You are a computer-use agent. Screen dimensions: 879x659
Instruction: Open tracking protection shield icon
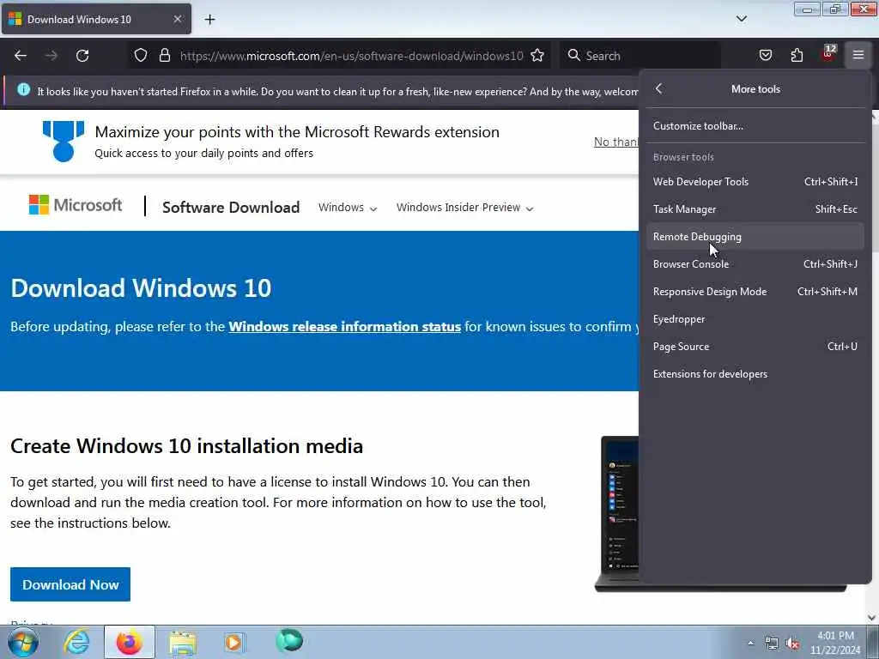(x=141, y=56)
